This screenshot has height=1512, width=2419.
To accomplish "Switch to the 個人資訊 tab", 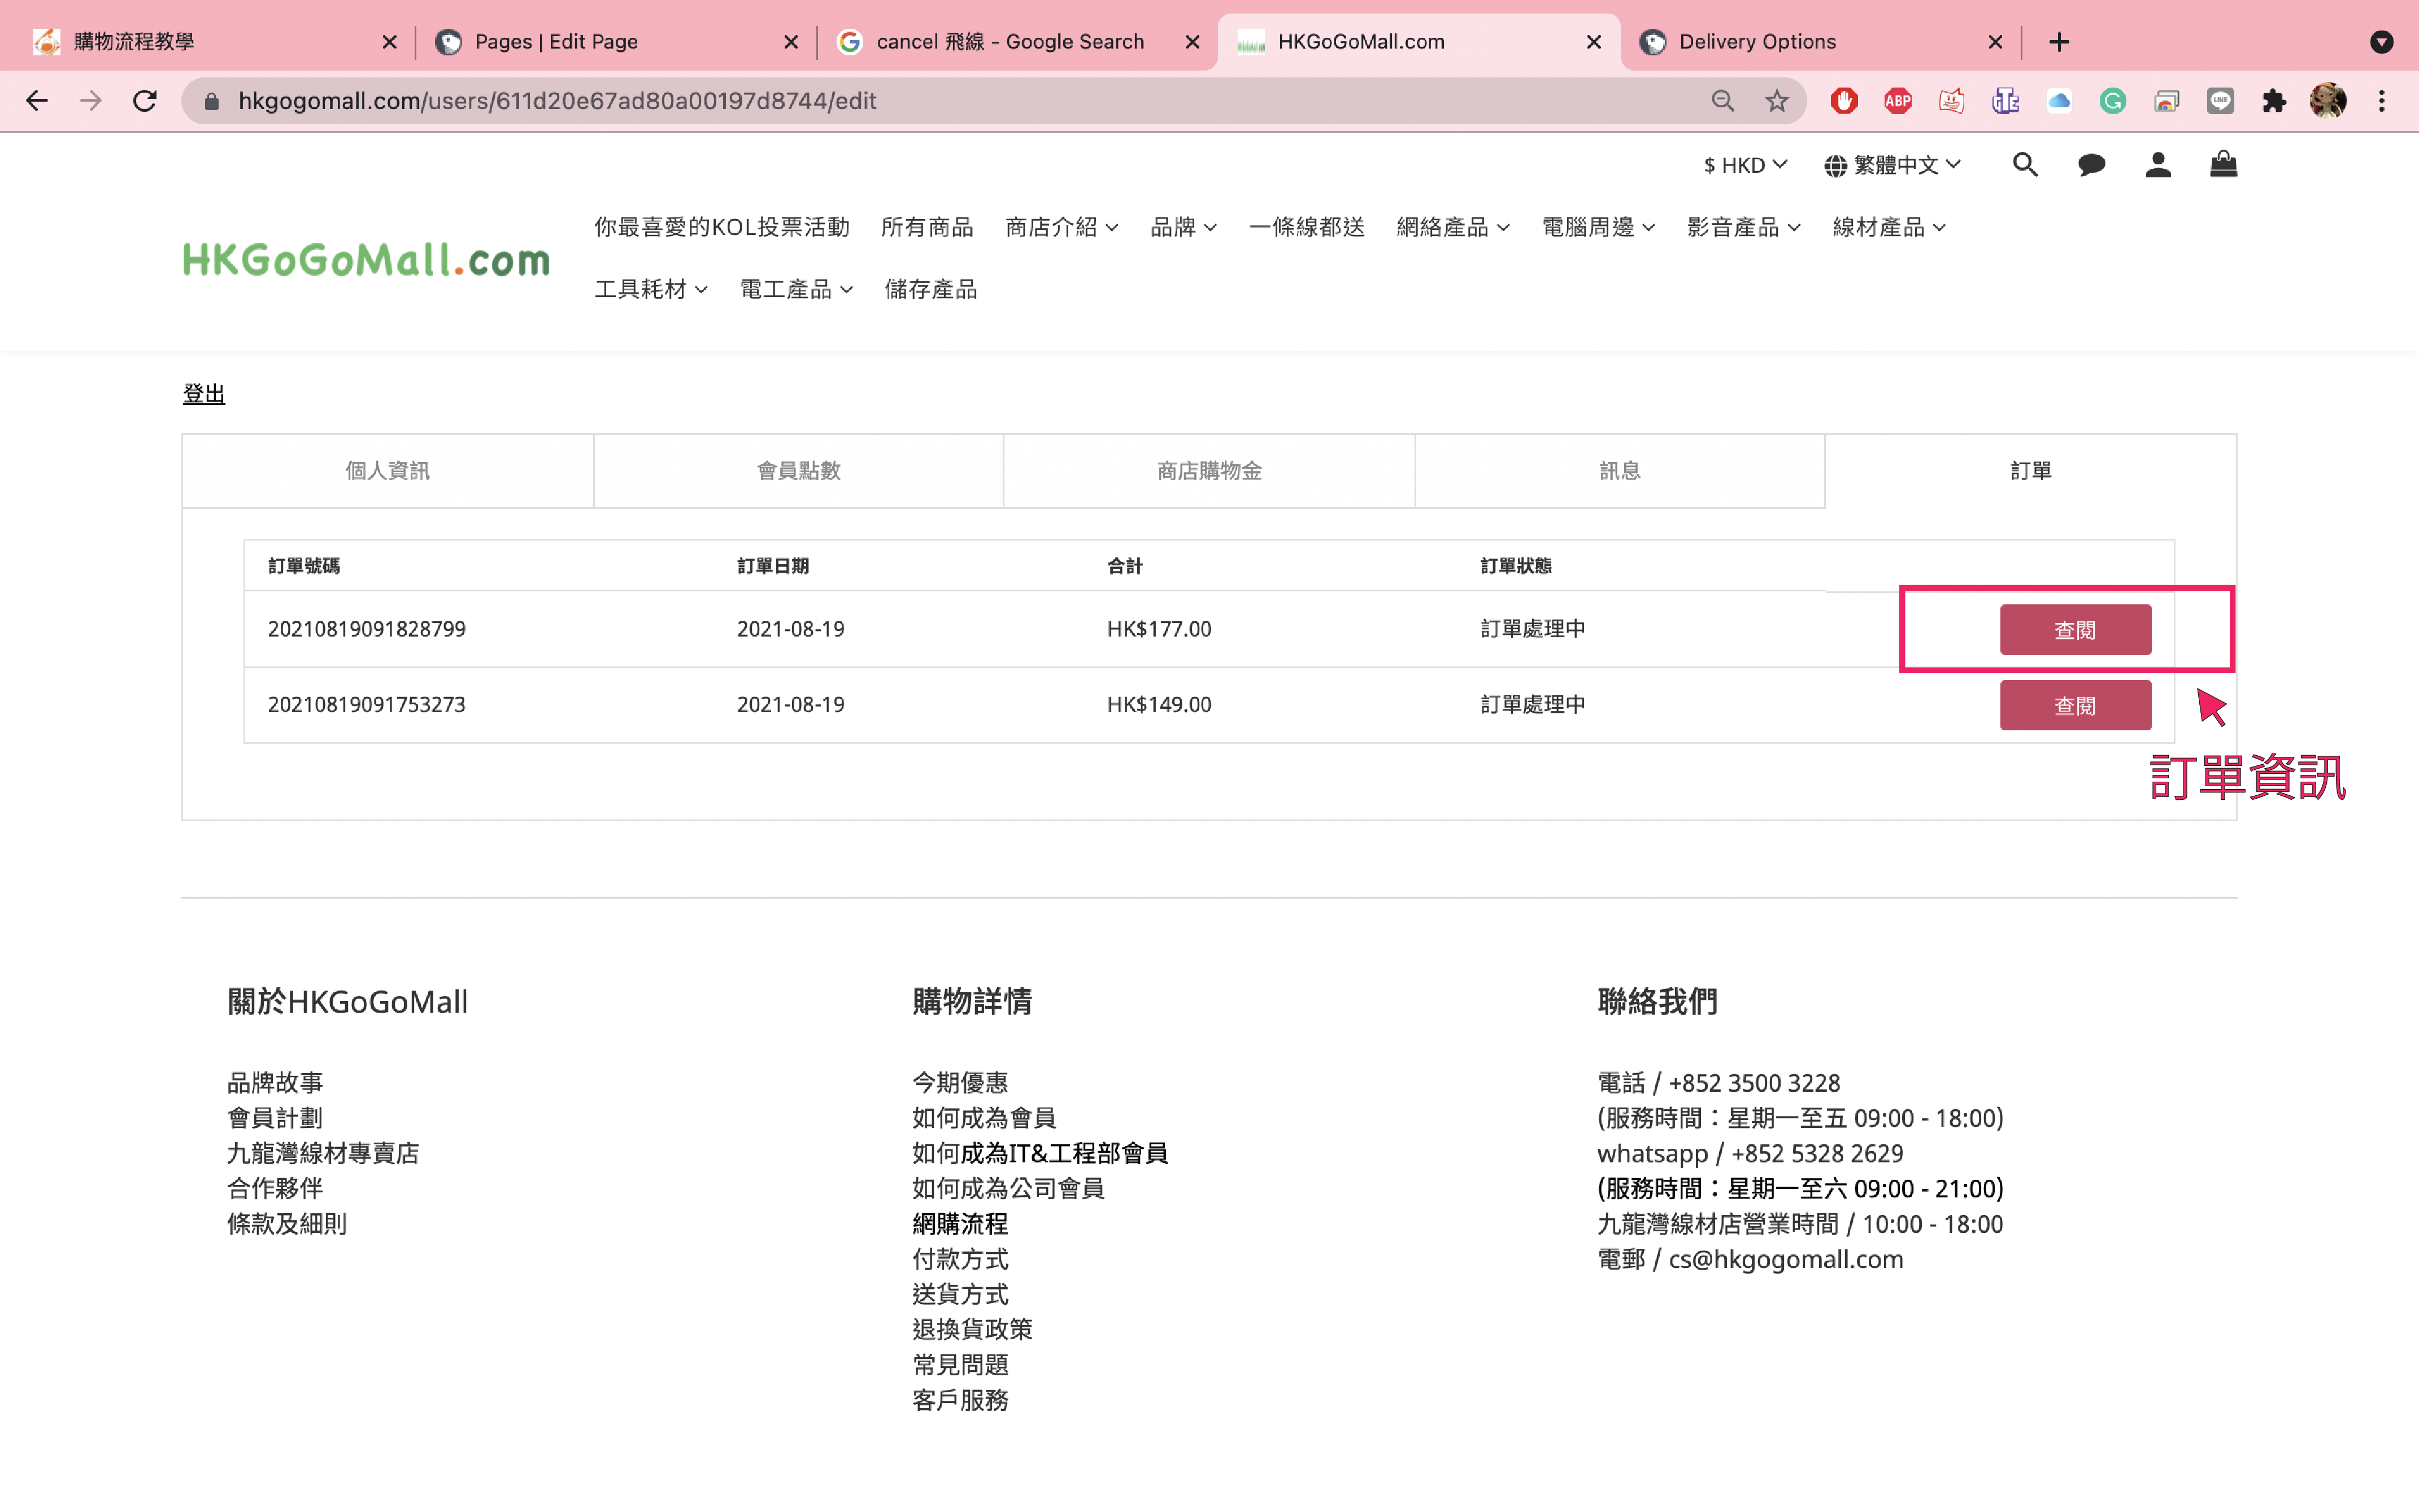I will point(387,471).
